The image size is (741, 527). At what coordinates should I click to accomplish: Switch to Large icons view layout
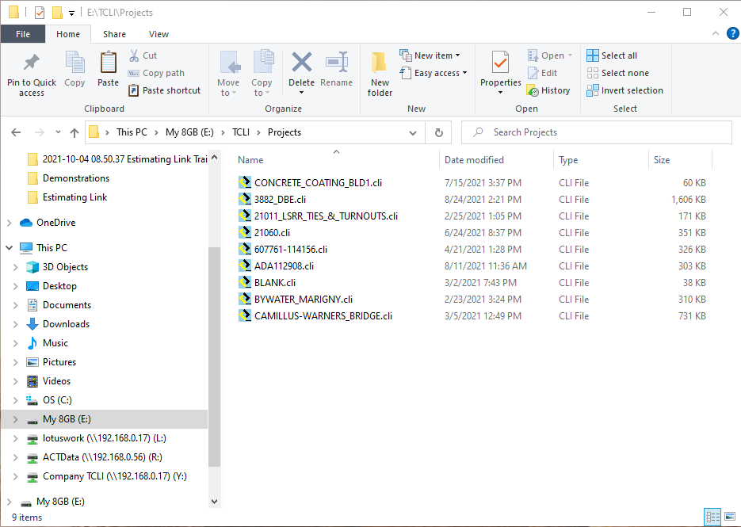pos(730,517)
